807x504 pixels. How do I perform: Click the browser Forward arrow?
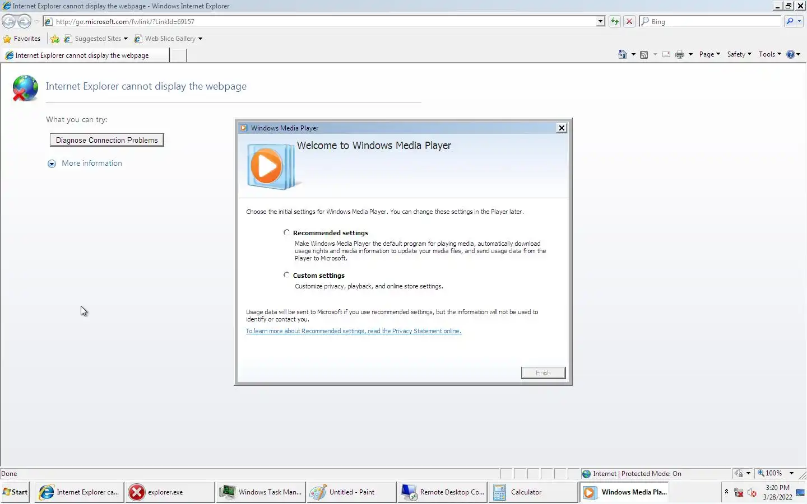[x=24, y=22]
